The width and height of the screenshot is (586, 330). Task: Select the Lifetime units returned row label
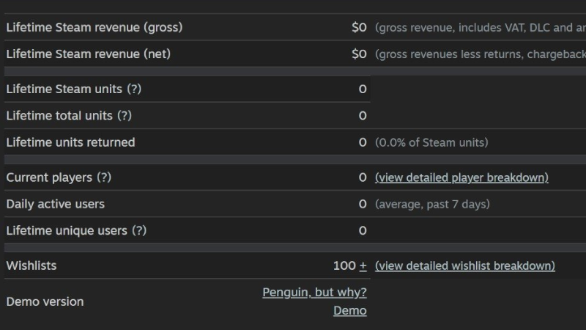70,142
